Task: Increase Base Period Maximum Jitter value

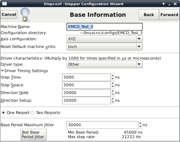Action: tap(140, 123)
